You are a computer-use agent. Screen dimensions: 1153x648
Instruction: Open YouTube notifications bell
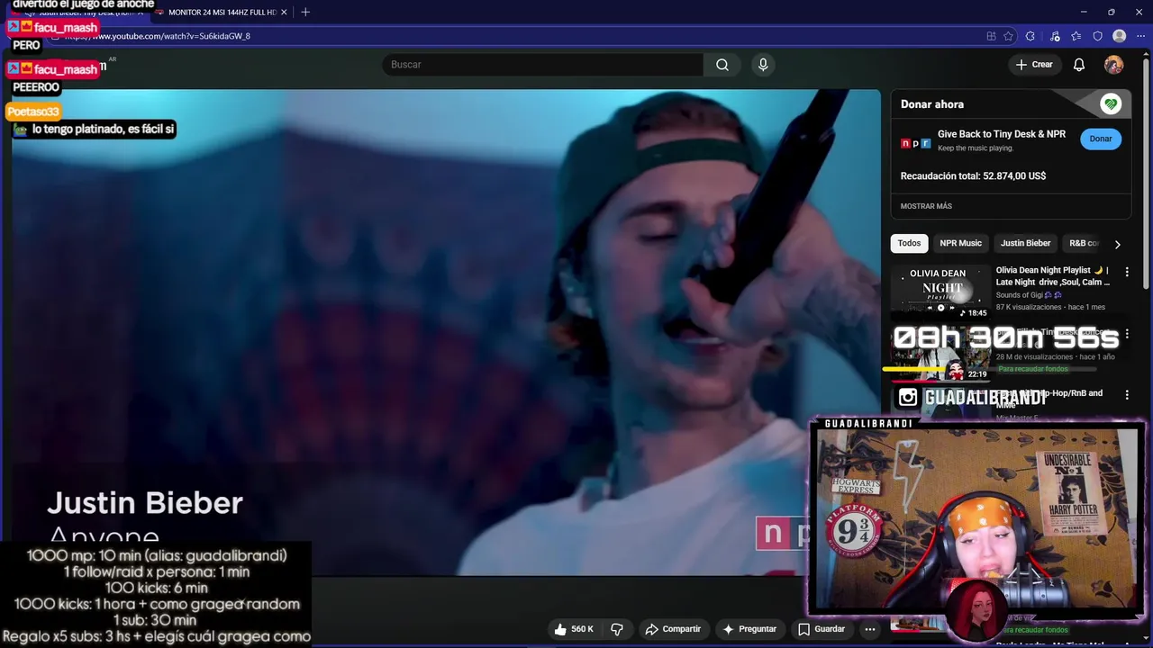1078,65
